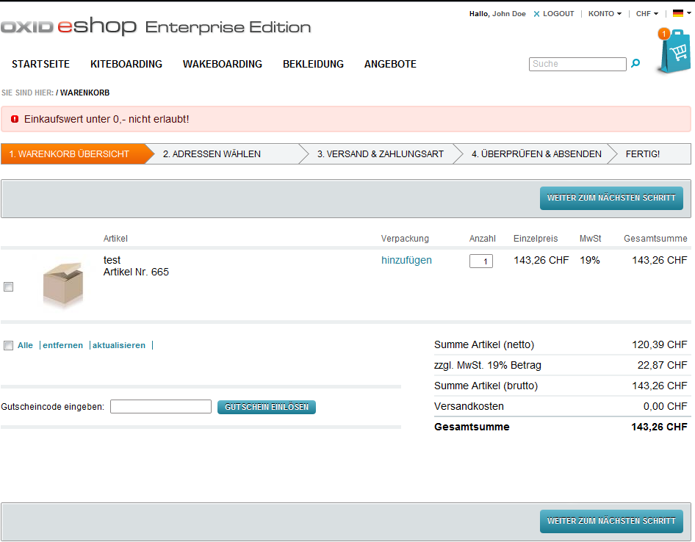Open the CHF currency dropdown
This screenshot has width=695, height=542.
pos(647,14)
